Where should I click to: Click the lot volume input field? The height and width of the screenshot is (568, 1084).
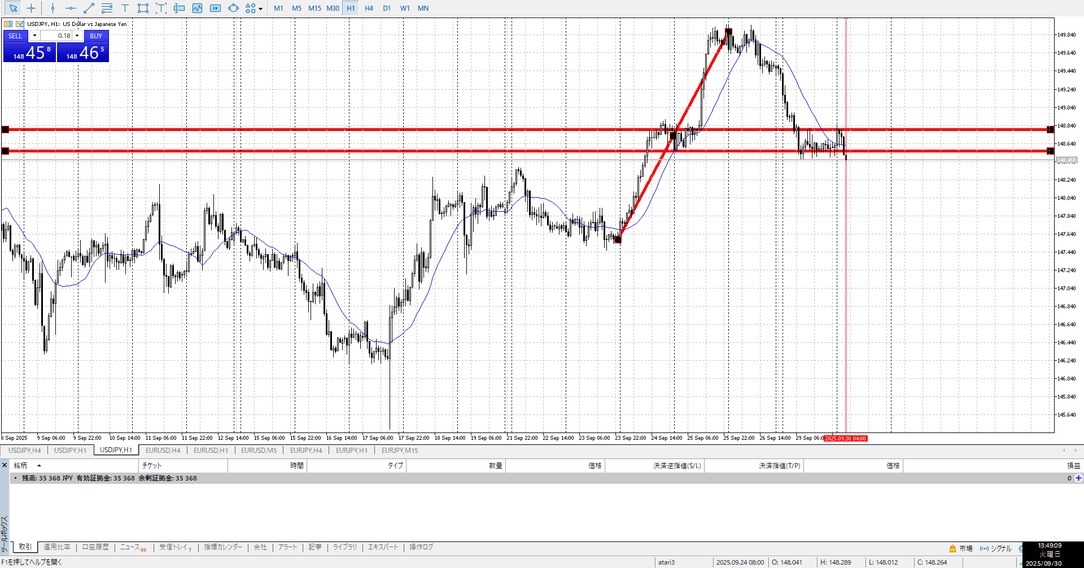(56, 36)
